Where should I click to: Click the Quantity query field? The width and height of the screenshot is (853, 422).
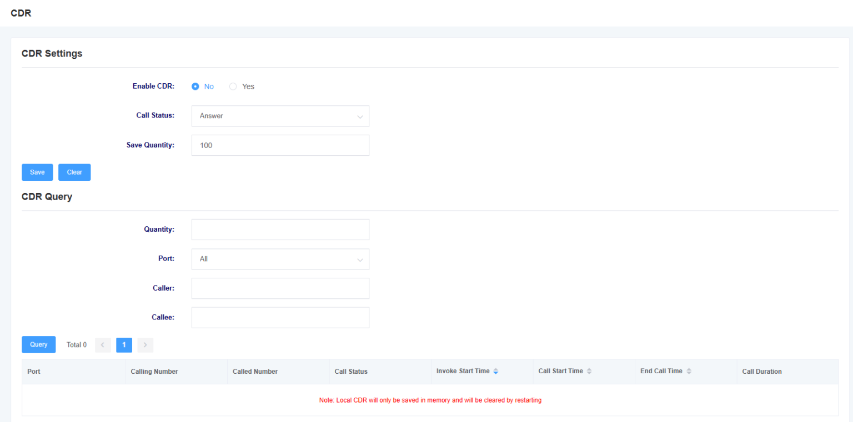[280, 230]
